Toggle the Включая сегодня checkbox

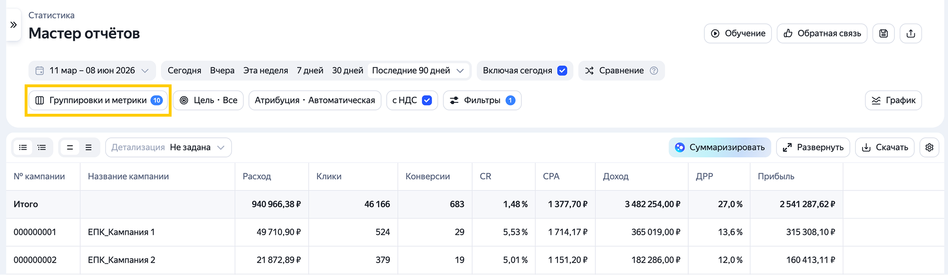[562, 71]
